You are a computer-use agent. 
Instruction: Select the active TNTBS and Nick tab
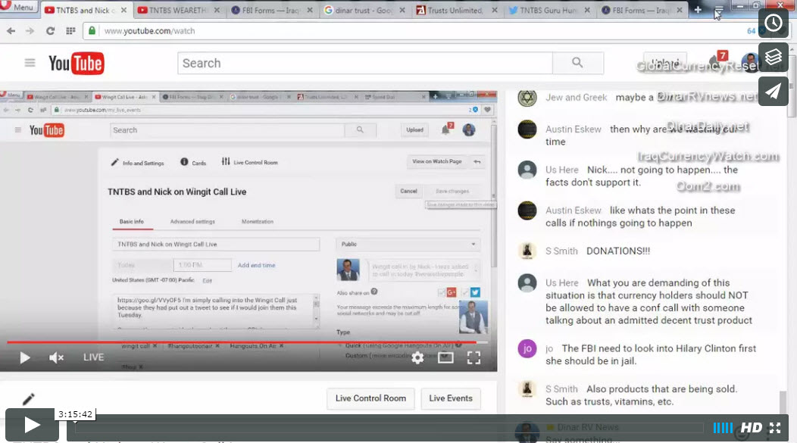pyautogui.click(x=86, y=10)
